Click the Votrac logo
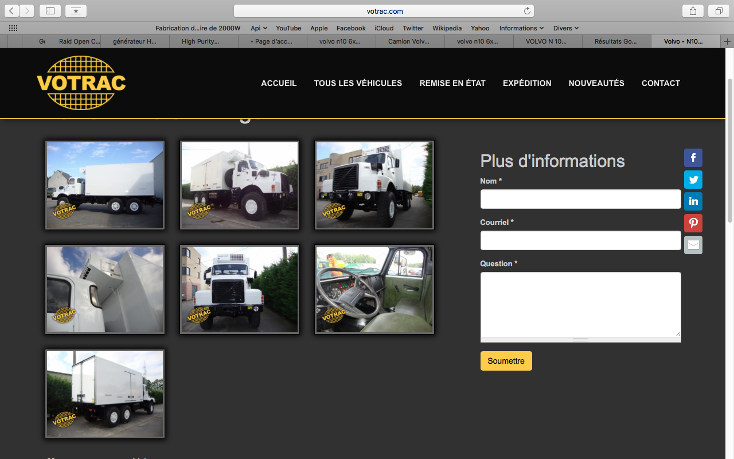The height and width of the screenshot is (459, 734). (81, 83)
